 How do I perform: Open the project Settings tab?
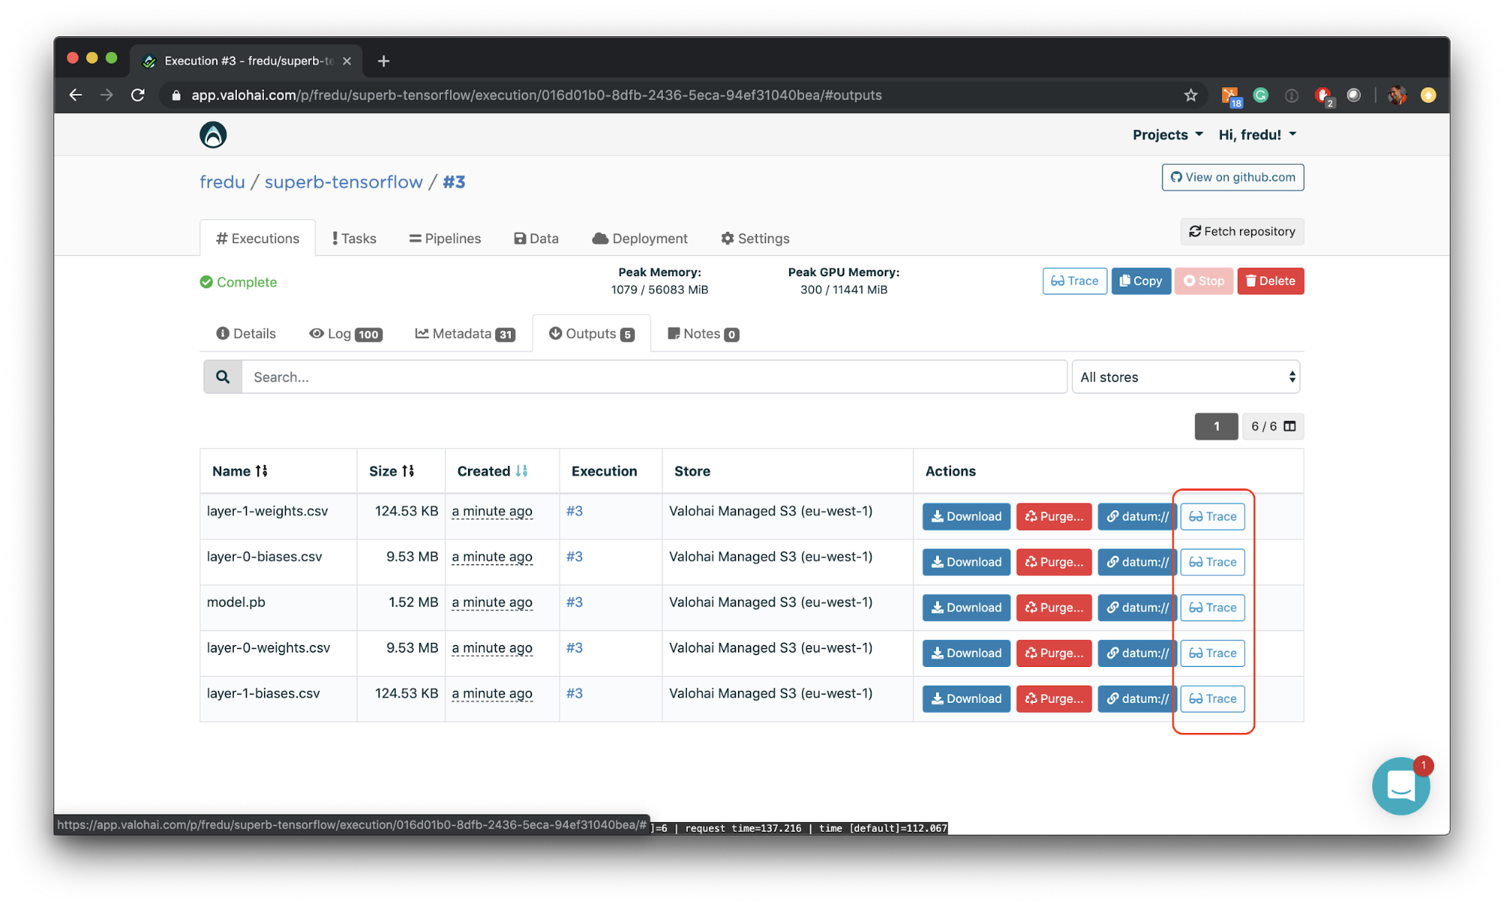click(x=755, y=238)
